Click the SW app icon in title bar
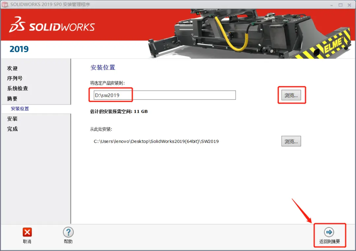The image size is (356, 251). [5, 5]
